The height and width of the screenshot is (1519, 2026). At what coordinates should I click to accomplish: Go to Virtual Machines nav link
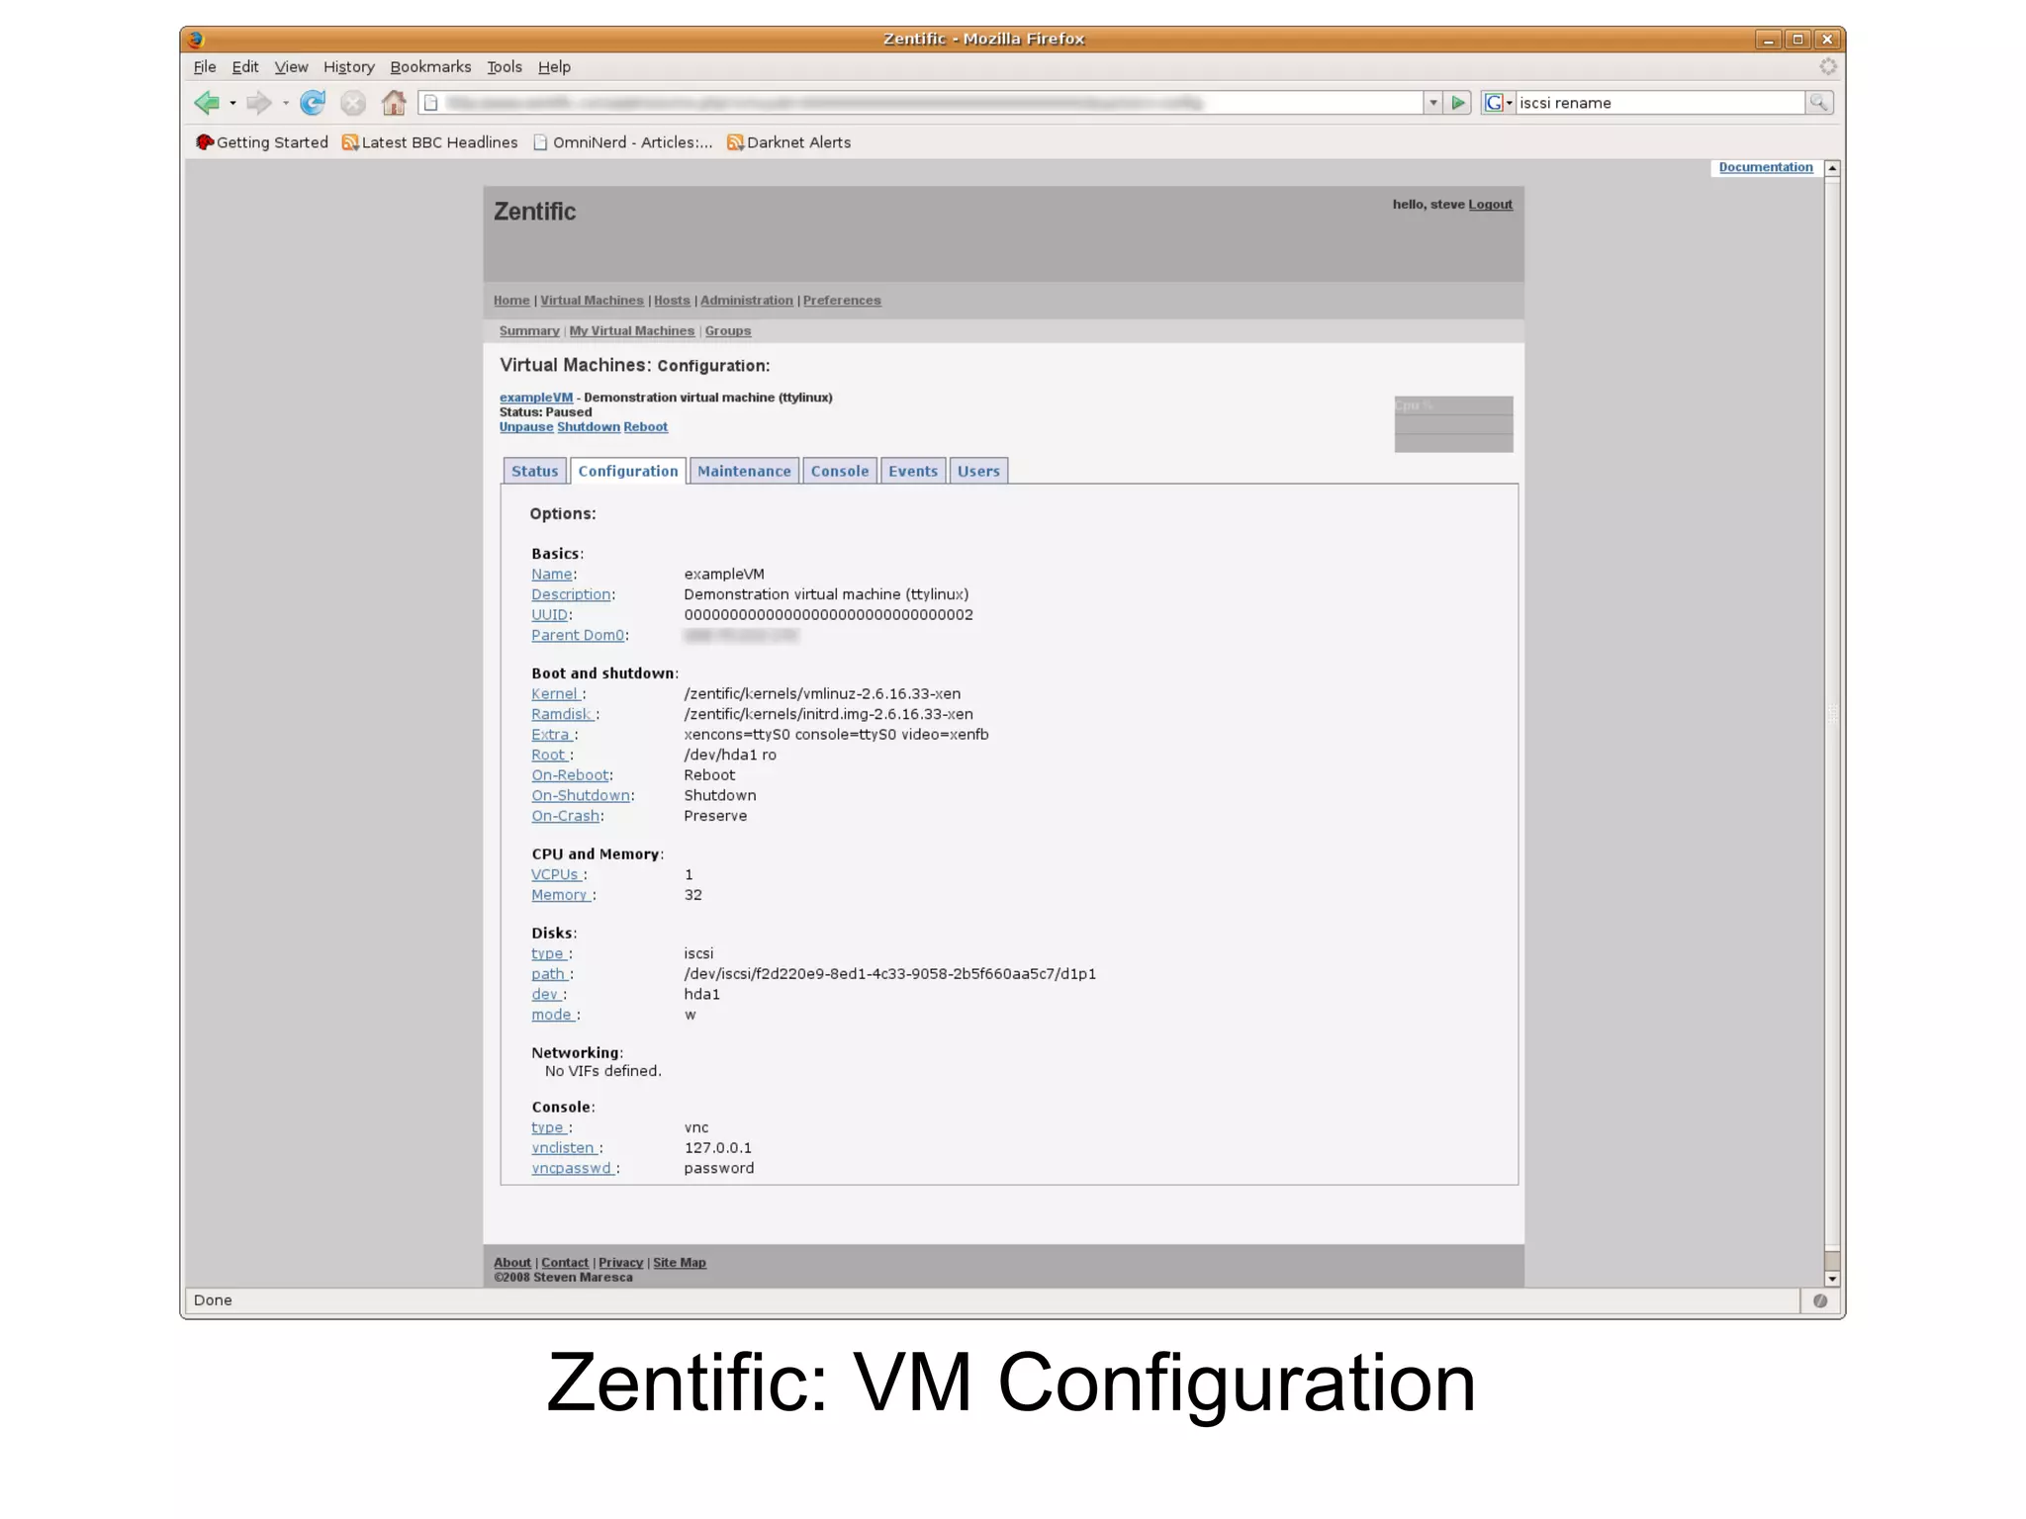(592, 301)
